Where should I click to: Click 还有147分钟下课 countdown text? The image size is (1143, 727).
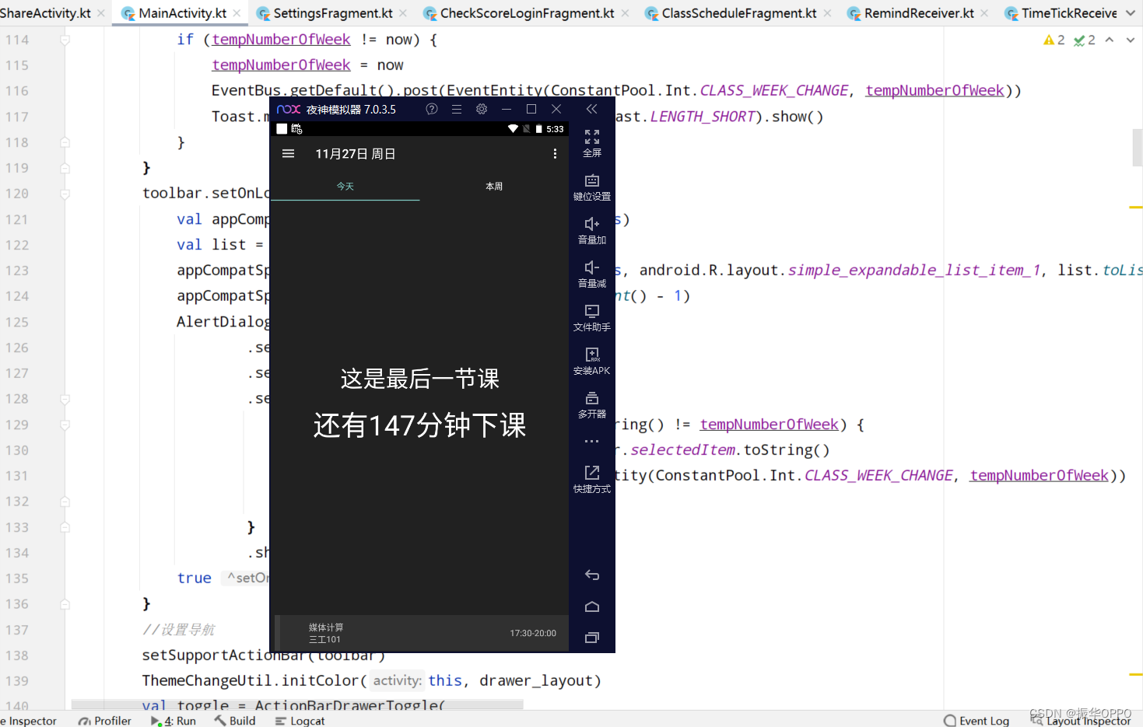pos(420,425)
